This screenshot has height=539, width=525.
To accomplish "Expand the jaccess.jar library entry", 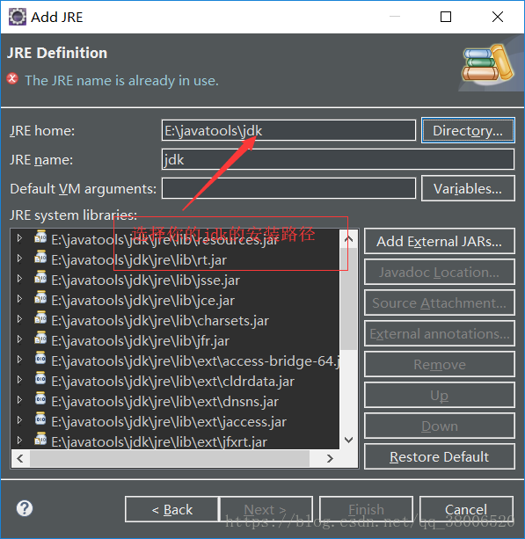I will (x=19, y=420).
